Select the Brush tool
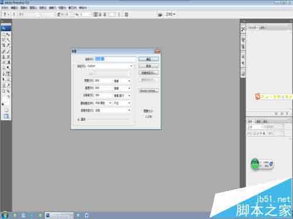 (x=8, y=51)
